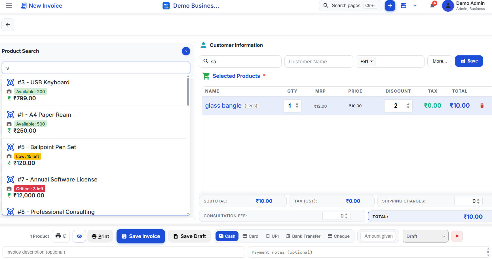Open the Draft status dropdown

pos(425,236)
